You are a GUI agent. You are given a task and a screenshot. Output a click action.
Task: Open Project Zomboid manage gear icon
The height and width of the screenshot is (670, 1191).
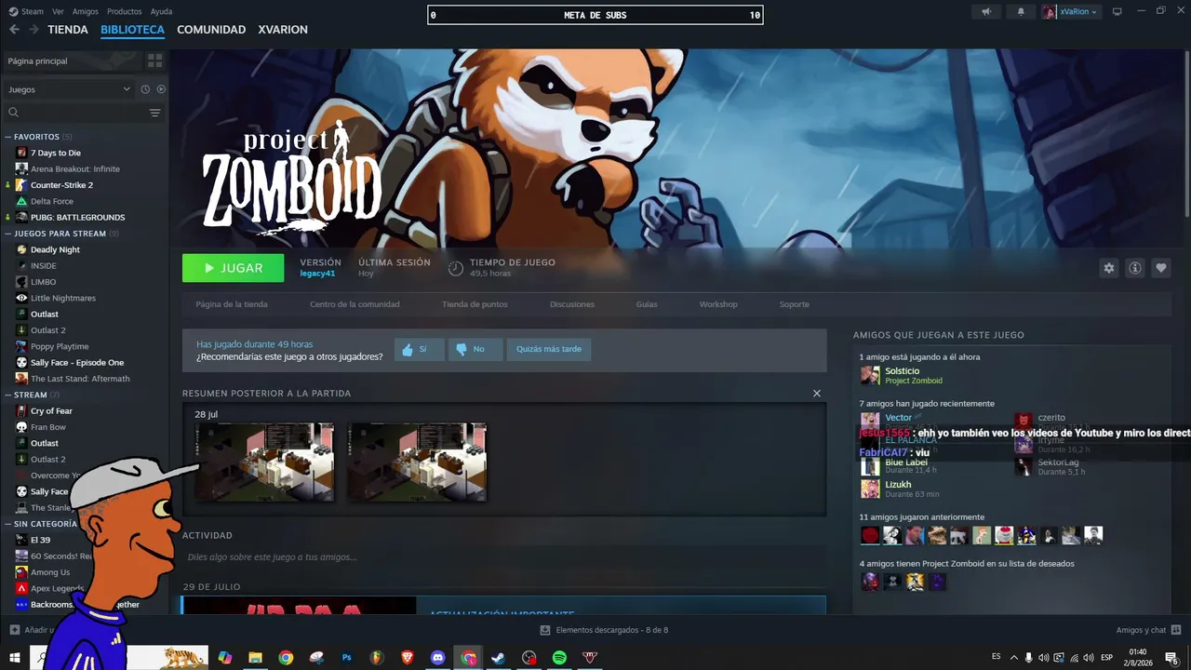pyautogui.click(x=1109, y=268)
